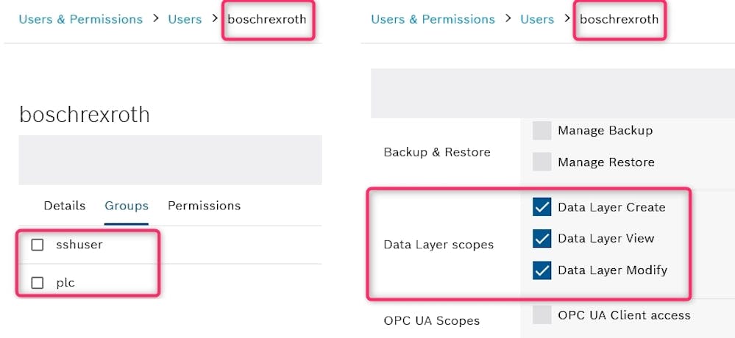Enable the Manage Restore permission
This screenshot has width=735, height=338.
click(542, 162)
